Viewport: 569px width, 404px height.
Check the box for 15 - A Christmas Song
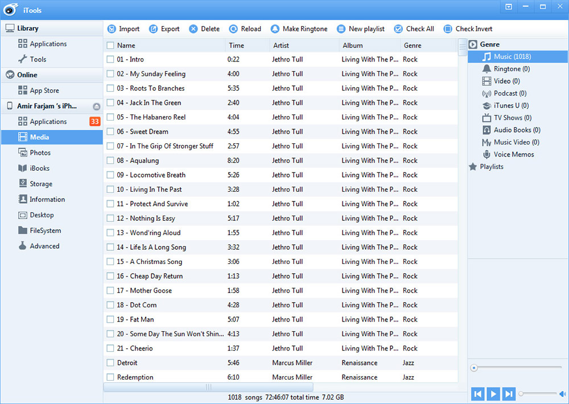point(110,262)
